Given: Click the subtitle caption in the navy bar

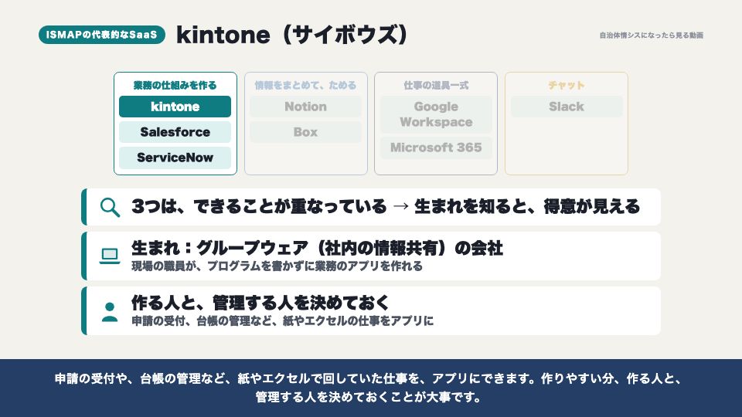Looking at the screenshot, I should (368, 388).
